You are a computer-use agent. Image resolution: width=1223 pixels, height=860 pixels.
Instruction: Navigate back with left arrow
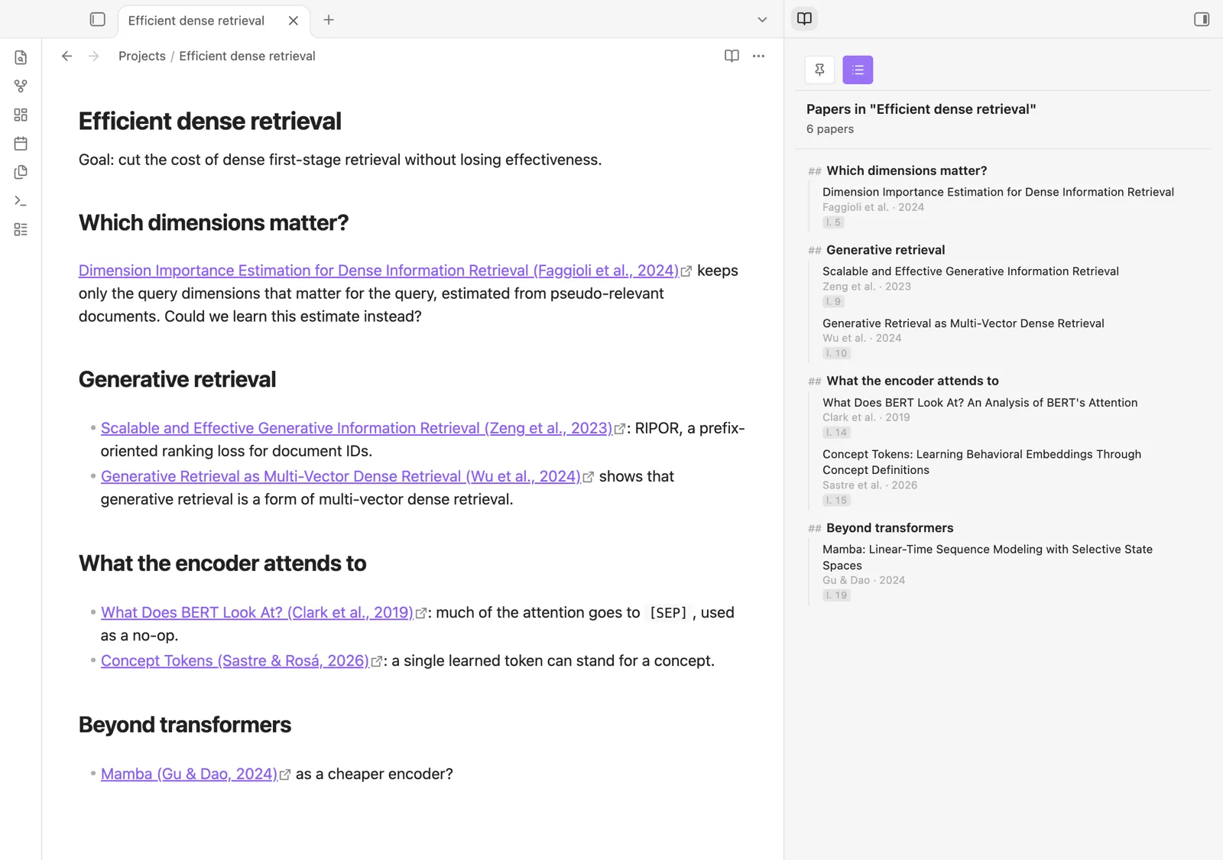(67, 56)
